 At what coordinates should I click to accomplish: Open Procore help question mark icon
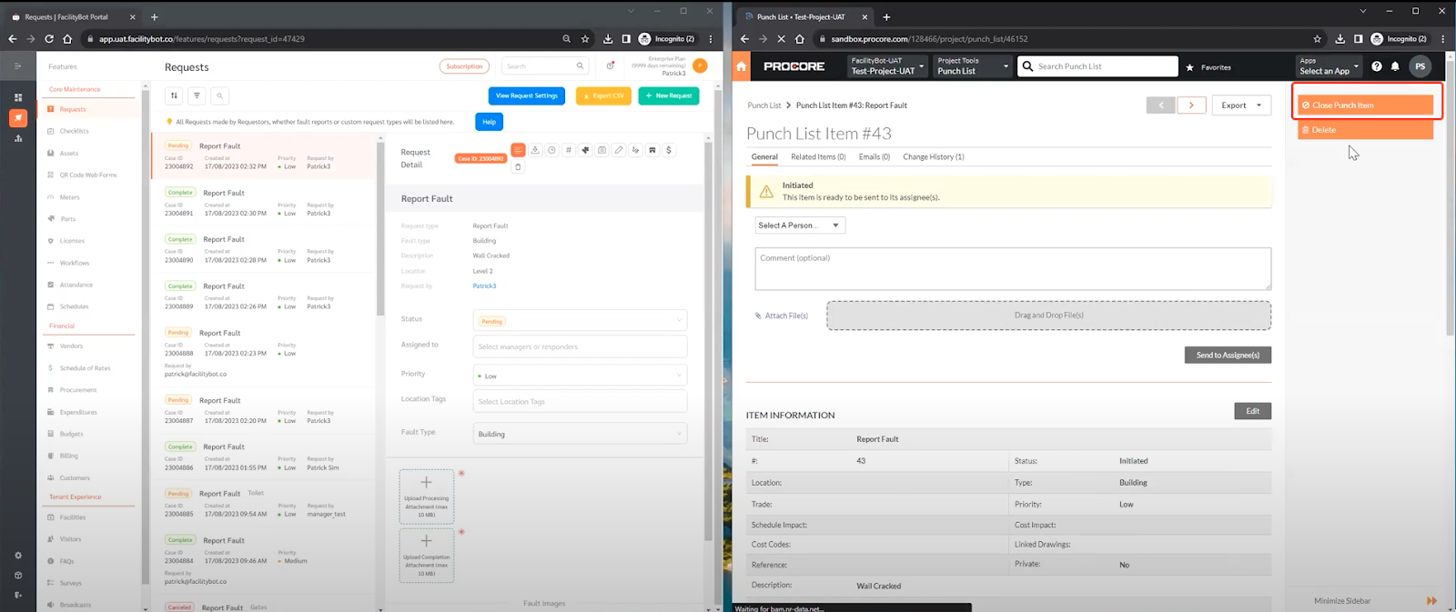tap(1376, 66)
